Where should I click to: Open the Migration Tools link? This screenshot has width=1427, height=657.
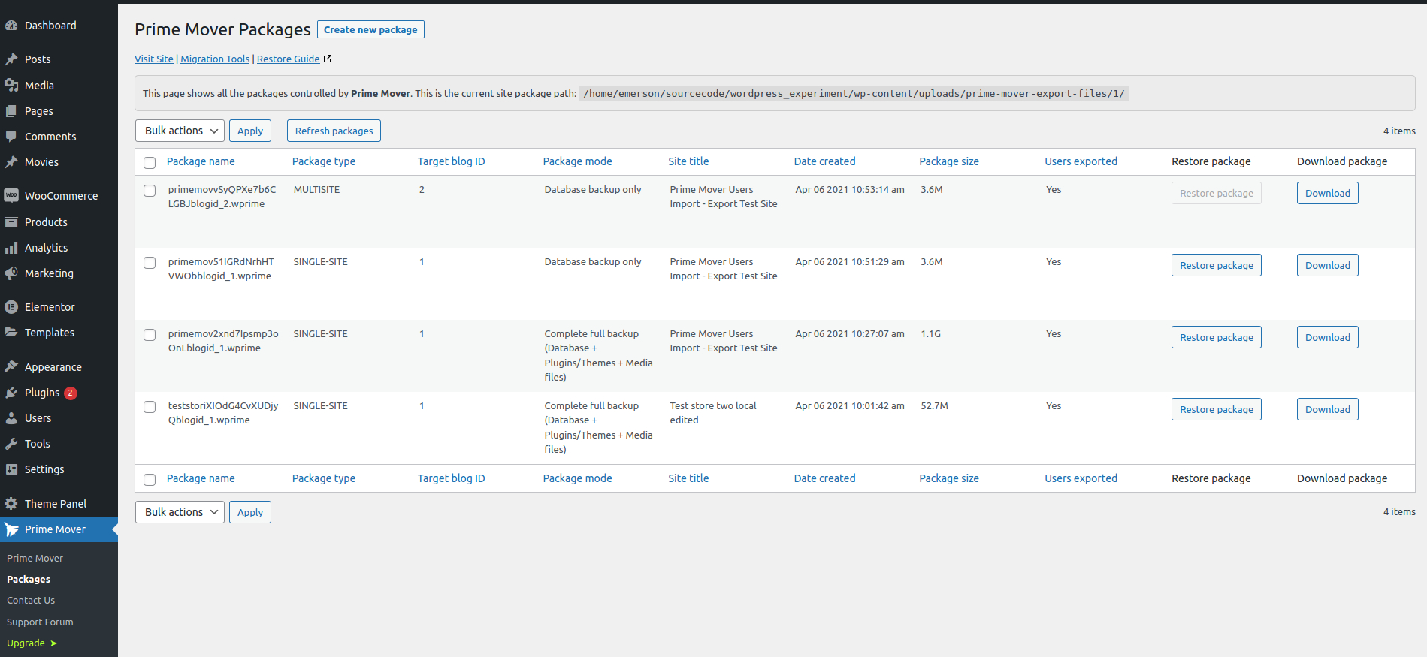[x=215, y=59]
